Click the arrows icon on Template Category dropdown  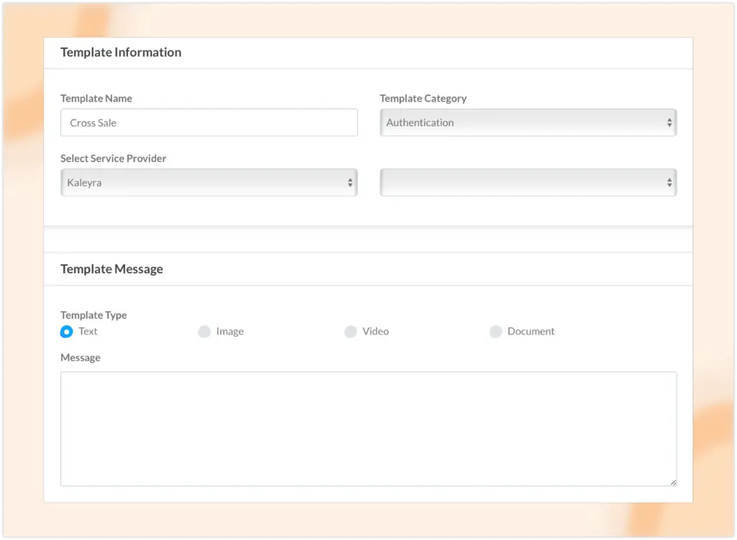pos(669,123)
